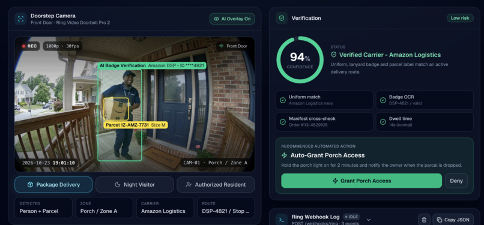This screenshot has width=484, height=225.
Task: Click the Ring Webhook Log terminal icon
Action: (x=282, y=220)
